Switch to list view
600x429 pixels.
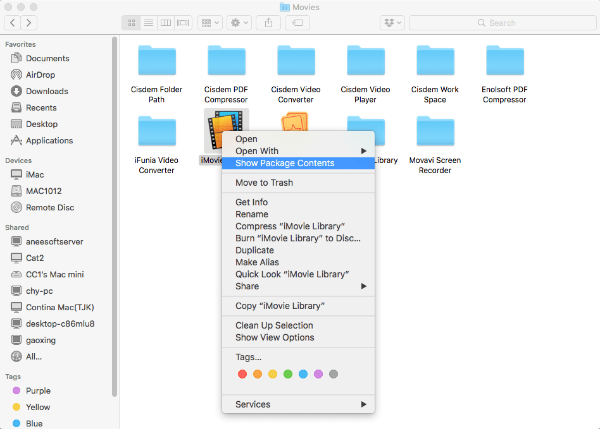148,23
